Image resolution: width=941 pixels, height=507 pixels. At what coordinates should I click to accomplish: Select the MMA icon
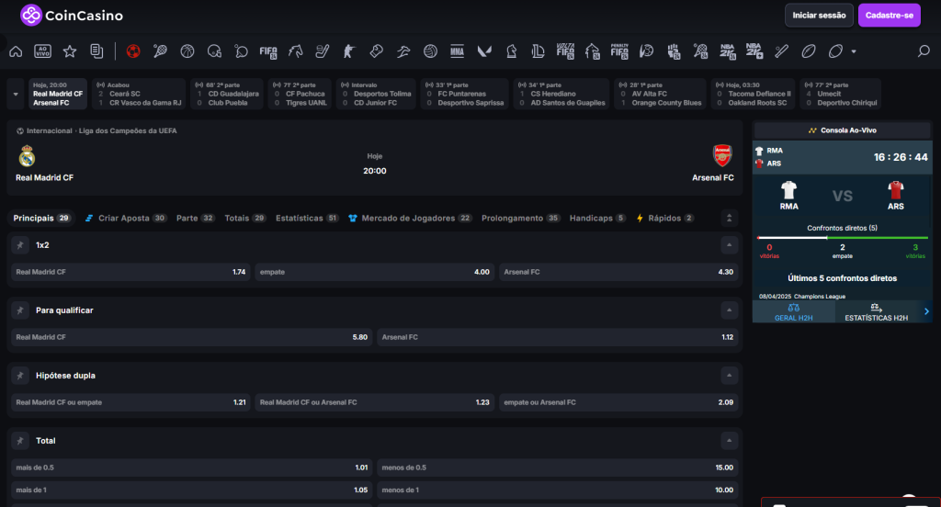(458, 51)
